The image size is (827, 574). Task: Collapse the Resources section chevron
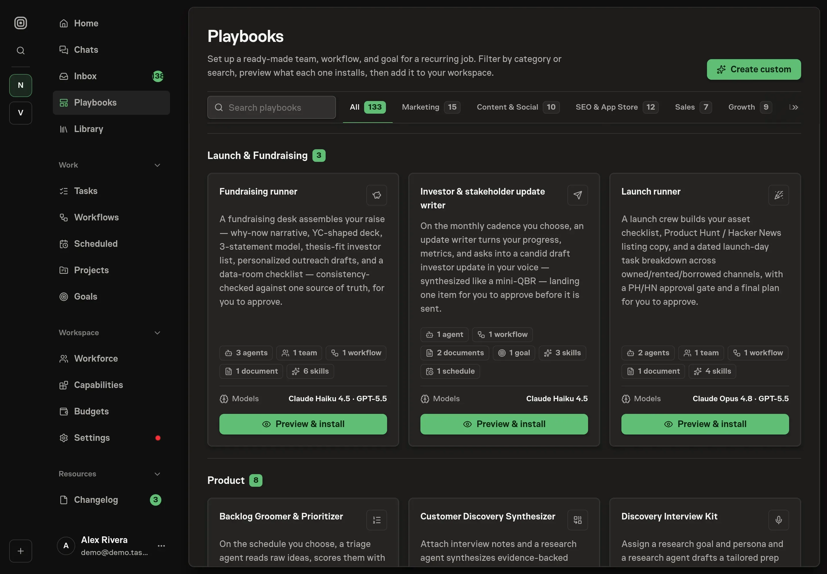tap(157, 474)
